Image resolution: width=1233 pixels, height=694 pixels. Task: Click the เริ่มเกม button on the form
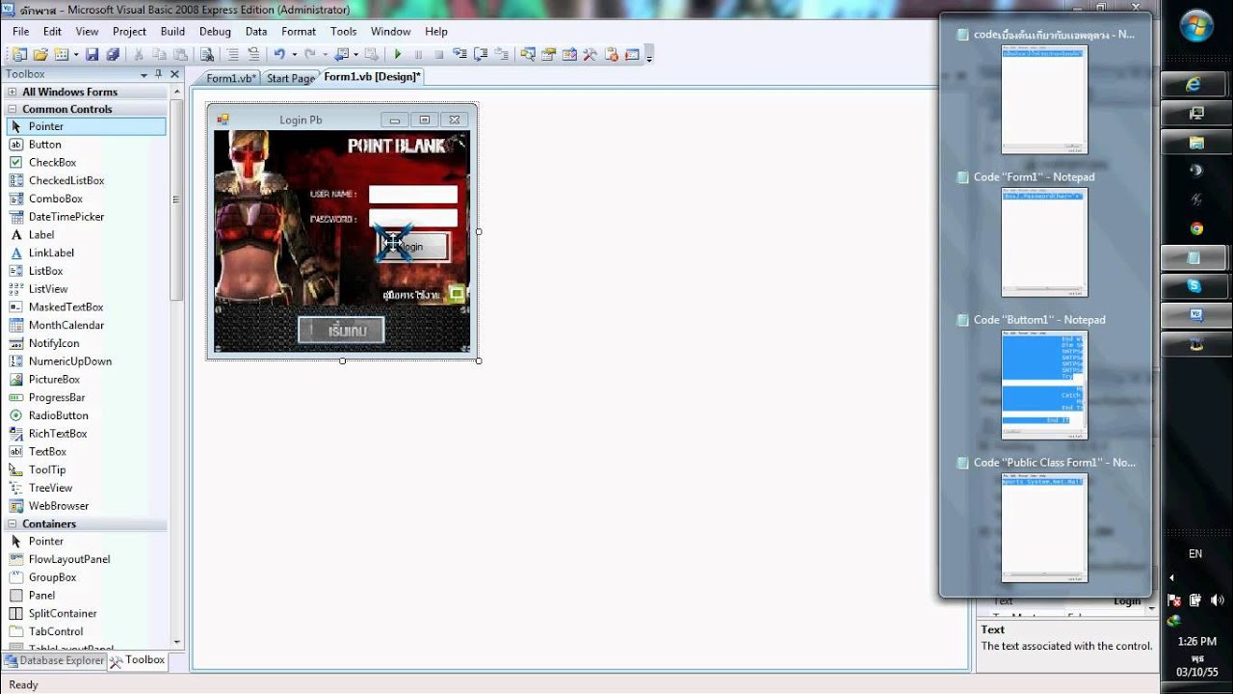342,331
